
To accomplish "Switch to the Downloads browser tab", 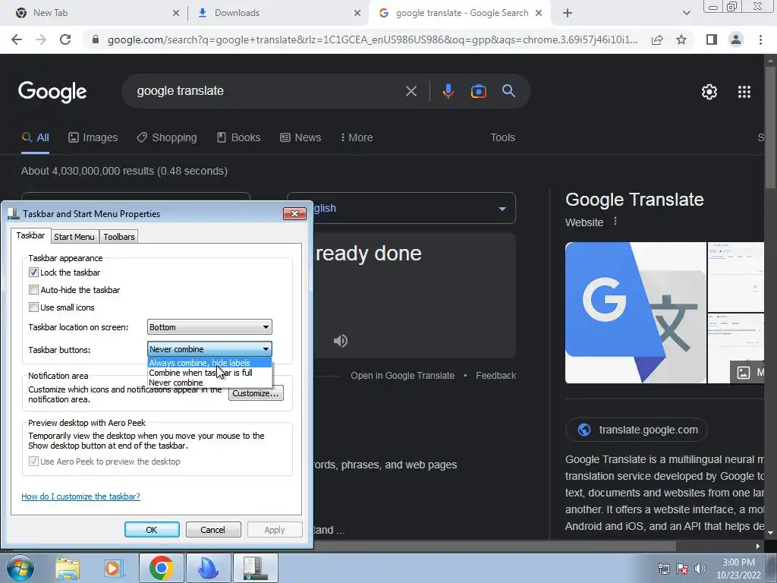I will coord(278,13).
